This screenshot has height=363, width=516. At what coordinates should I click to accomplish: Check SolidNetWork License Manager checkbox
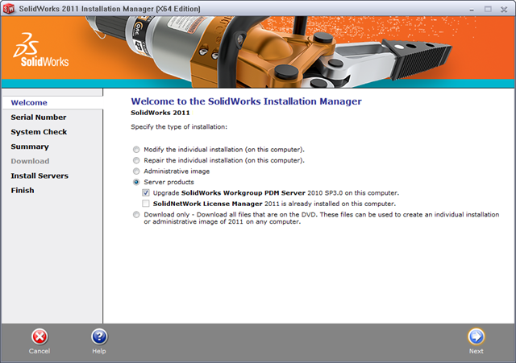pyautogui.click(x=146, y=204)
